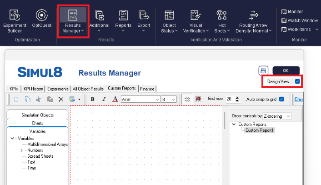Switch to the KPI History tab
Image resolution: width=321 pixels, height=185 pixels.
point(34,89)
